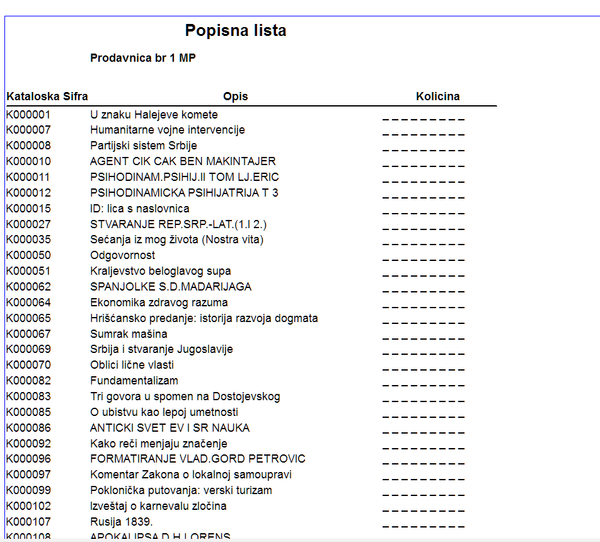Select catalog code K000015
This screenshot has height=542, width=600.
click(x=28, y=209)
